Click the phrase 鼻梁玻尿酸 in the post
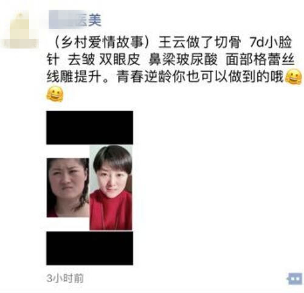304x293 pixels. click(x=183, y=60)
